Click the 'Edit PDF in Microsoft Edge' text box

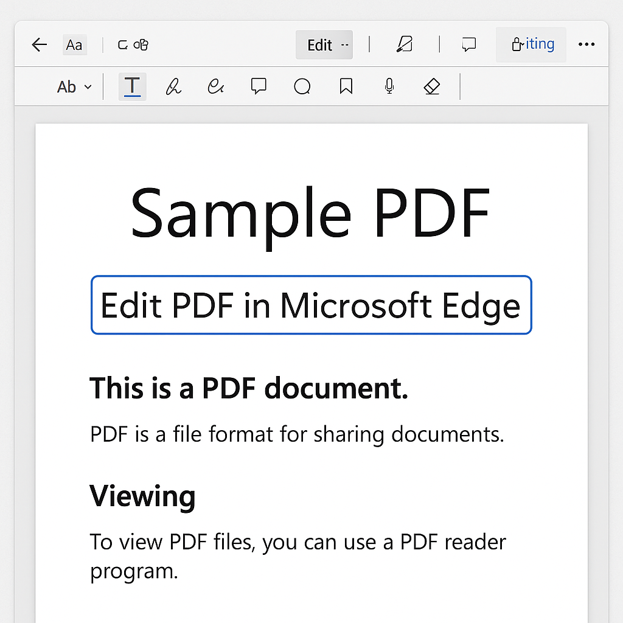[311, 305]
